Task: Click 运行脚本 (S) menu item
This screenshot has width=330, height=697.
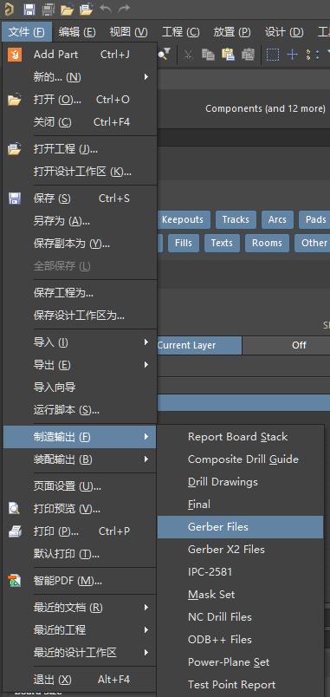Action: pyautogui.click(x=80, y=410)
